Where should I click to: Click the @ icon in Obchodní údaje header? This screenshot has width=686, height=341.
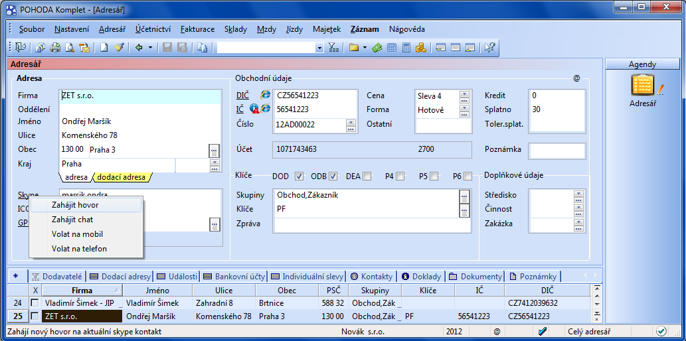point(576,78)
